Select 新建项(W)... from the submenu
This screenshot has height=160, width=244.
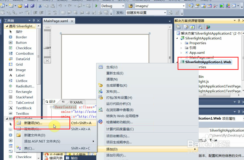click(x=55, y=123)
